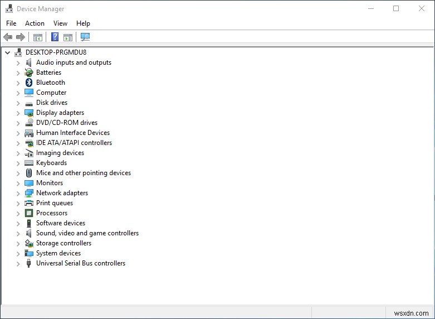Click the Network adapters icon
Screen dimensions: 435x319
point(29,193)
